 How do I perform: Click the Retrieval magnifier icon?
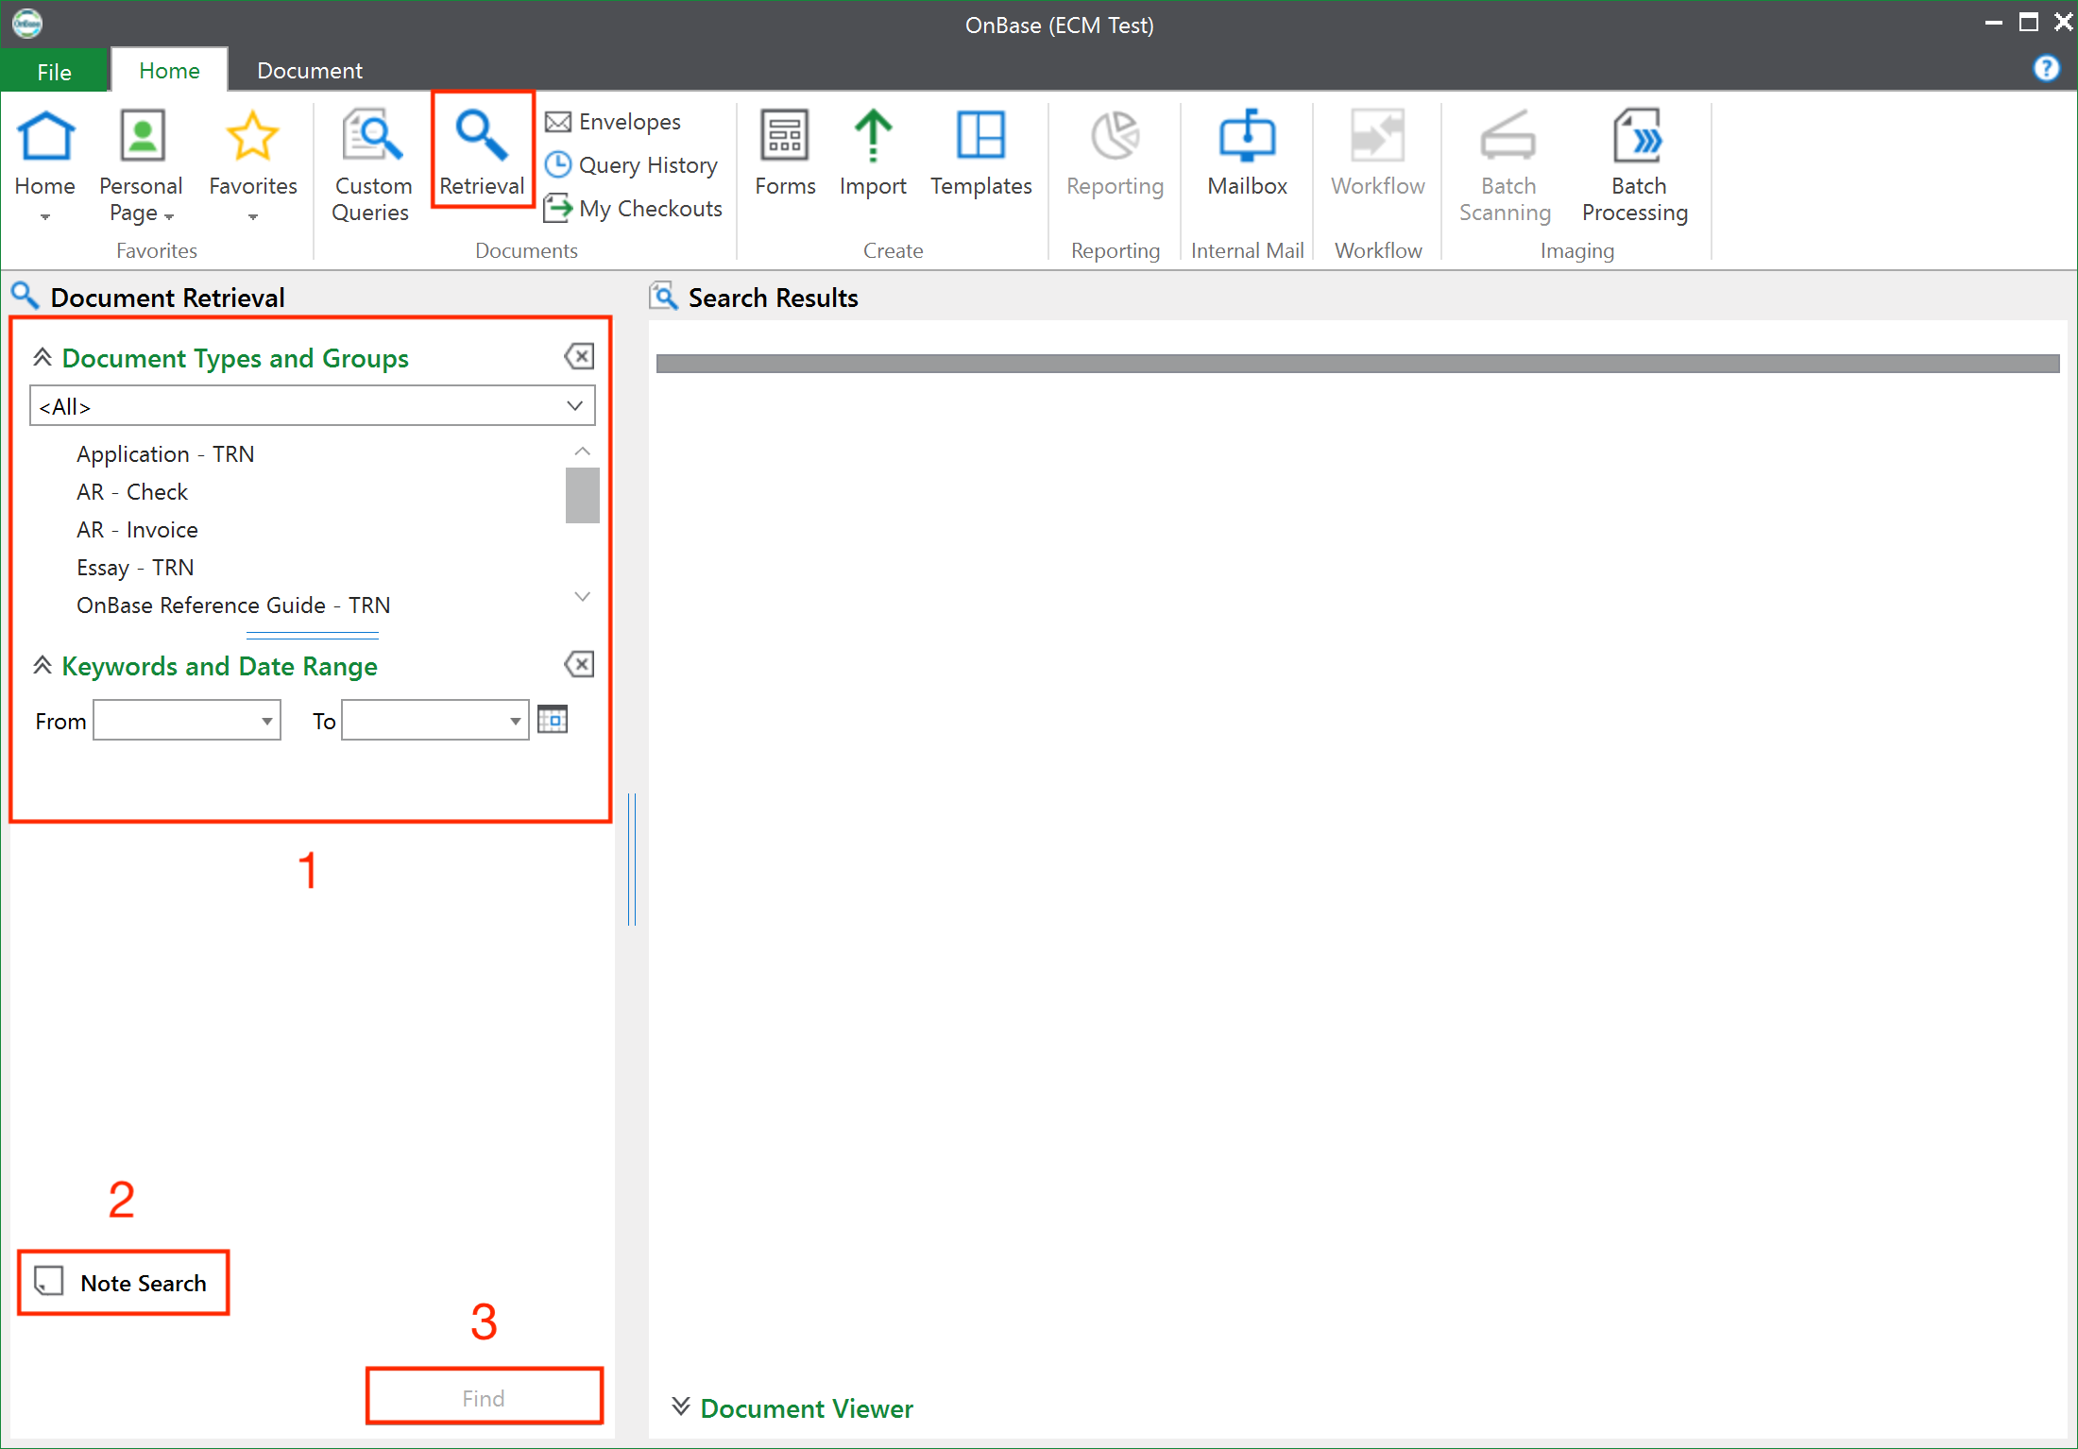482,135
